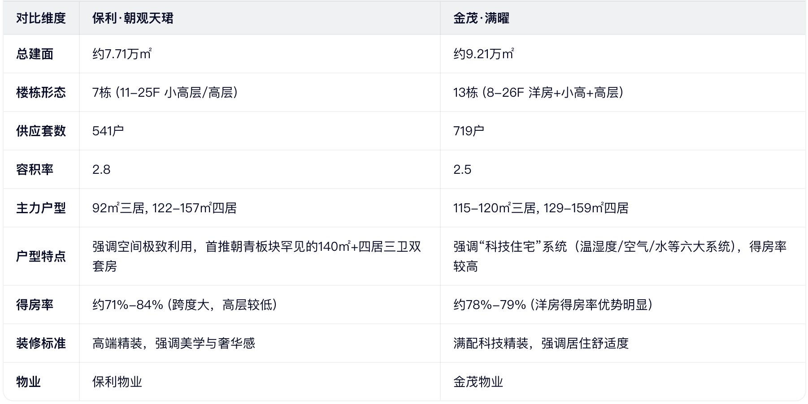Click the 约7.71万㎡ cell
Viewport: 808px width, 404px height.
(122, 54)
